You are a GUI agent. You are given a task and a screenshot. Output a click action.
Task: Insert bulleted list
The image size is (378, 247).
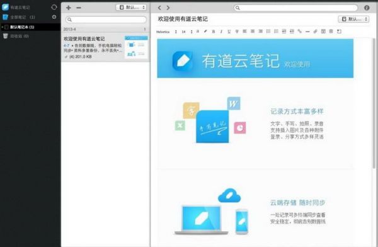click(x=268, y=32)
